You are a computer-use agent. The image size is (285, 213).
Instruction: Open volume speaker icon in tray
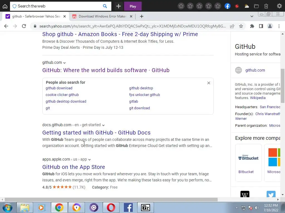[x=257, y=208]
